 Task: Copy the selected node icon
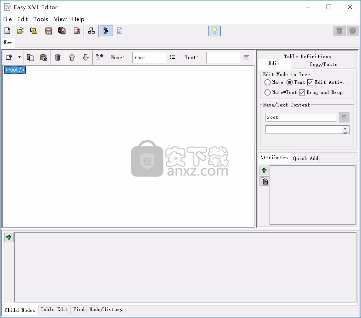point(30,57)
